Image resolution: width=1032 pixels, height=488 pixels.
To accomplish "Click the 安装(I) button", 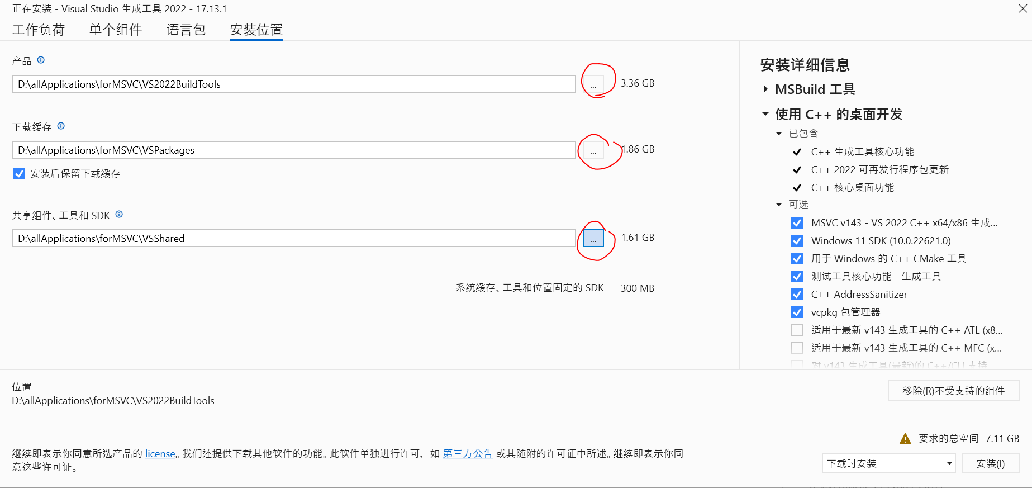I will click(990, 463).
